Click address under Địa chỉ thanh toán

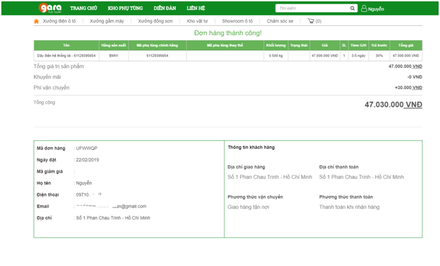362,177
